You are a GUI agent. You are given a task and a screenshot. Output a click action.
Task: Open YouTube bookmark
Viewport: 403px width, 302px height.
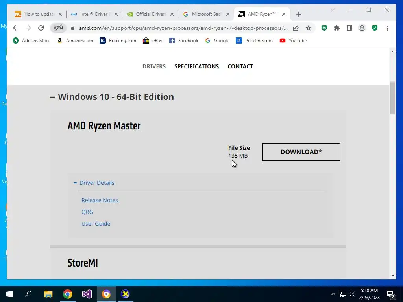coord(293,41)
